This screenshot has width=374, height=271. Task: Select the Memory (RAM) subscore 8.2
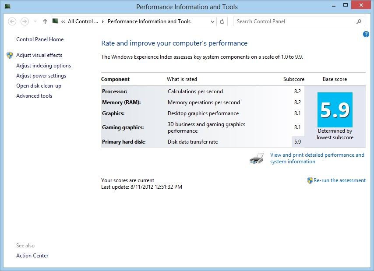click(297, 102)
